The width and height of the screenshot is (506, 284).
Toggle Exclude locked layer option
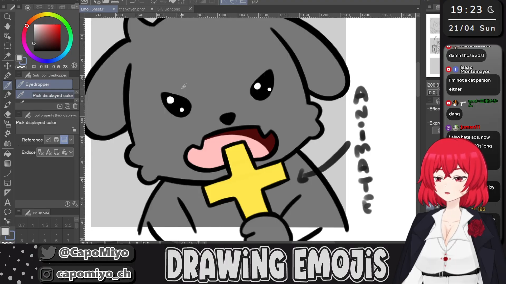pos(65,152)
